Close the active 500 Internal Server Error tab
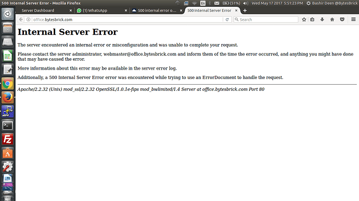Image resolution: width=359 pixels, height=201 pixels. coord(236,10)
